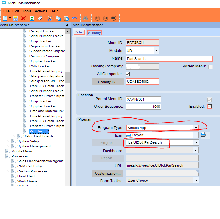Click the printer icon beside Icon field

point(203,134)
